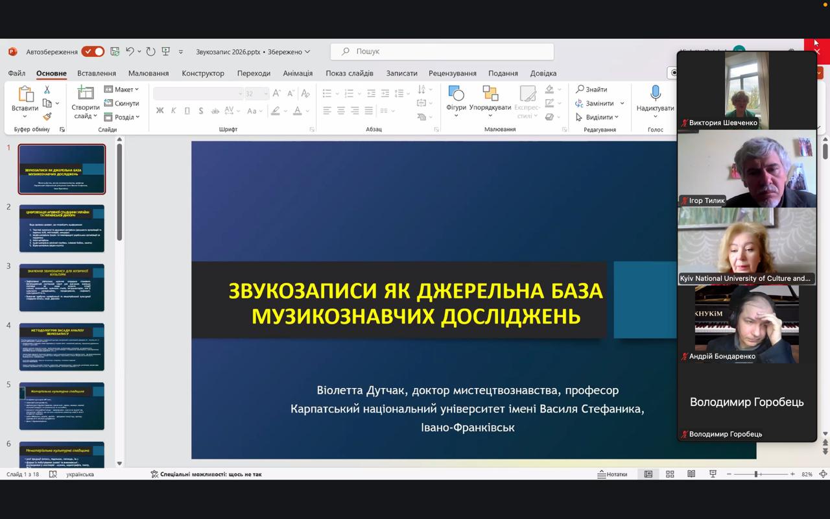Toggle Justify alignment button

point(369,111)
